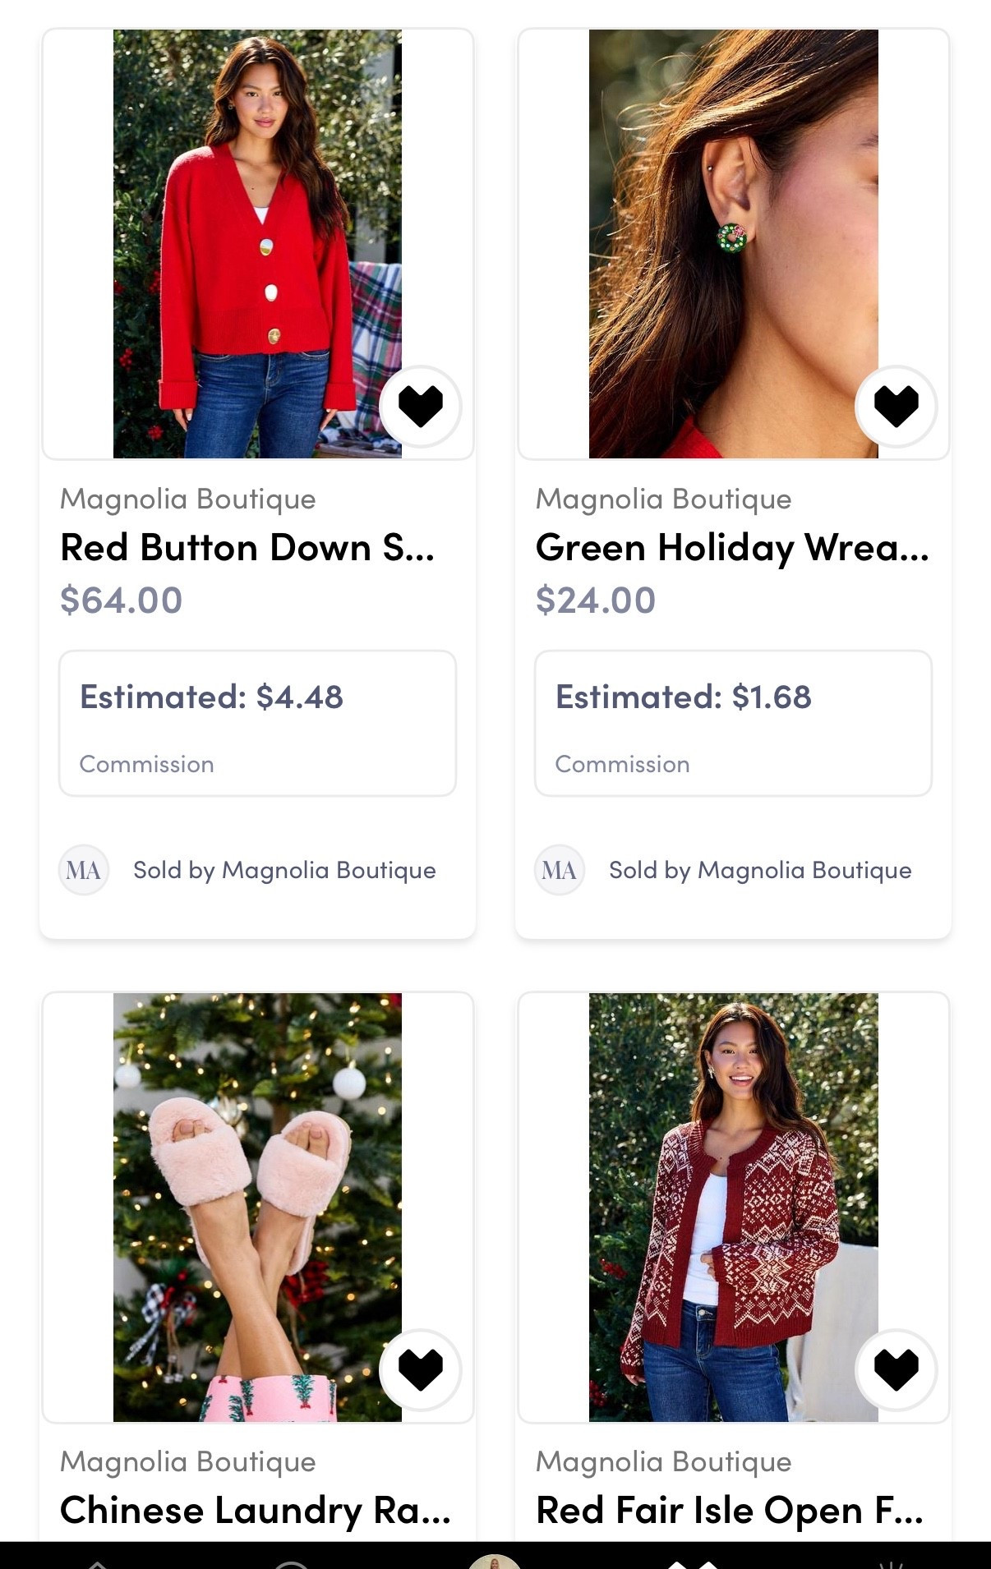The image size is (991, 1569).
Task: Toggle favorite heart on Chinese Laundry slippers
Action: click(x=420, y=1369)
